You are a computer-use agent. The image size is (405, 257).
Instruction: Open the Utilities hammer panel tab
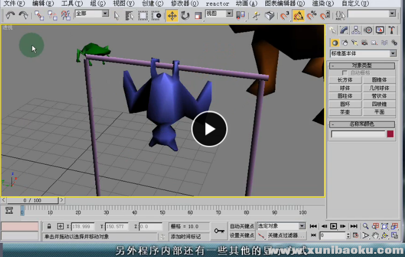click(391, 30)
